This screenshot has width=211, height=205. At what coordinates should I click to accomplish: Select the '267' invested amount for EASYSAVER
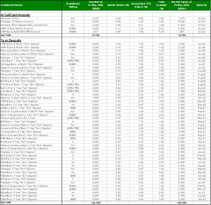point(96,32)
